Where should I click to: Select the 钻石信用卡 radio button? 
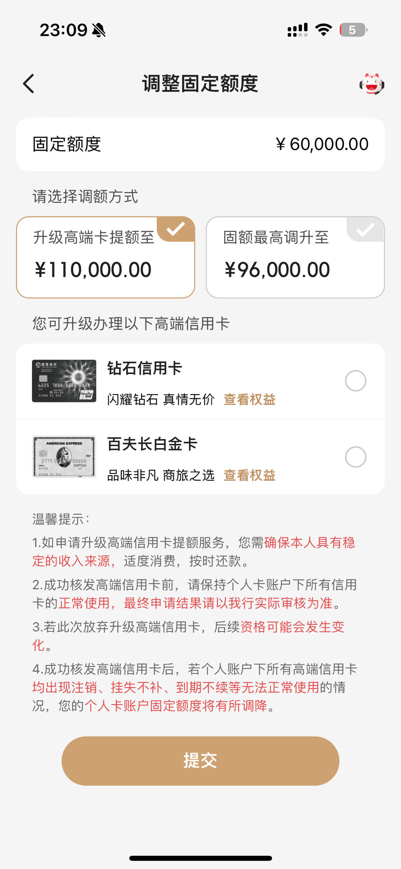(355, 381)
